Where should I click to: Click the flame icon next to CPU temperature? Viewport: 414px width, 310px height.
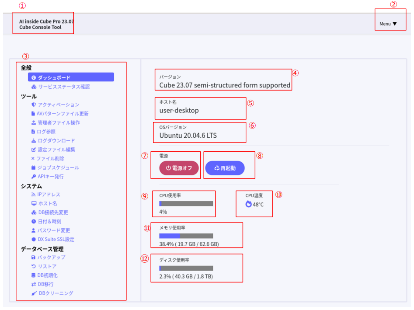click(x=249, y=204)
